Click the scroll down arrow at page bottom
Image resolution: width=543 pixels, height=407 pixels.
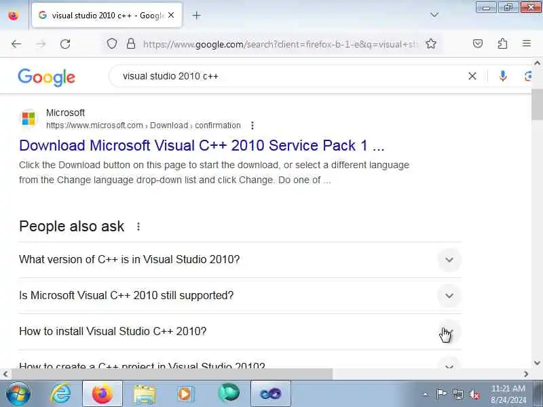pyautogui.click(x=537, y=363)
